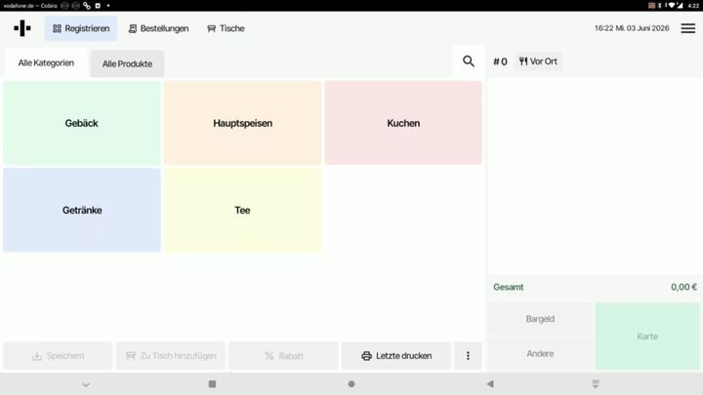Screen dimensions: 703x395
Task: Select Alle Kategorien tab
Action: pos(46,62)
